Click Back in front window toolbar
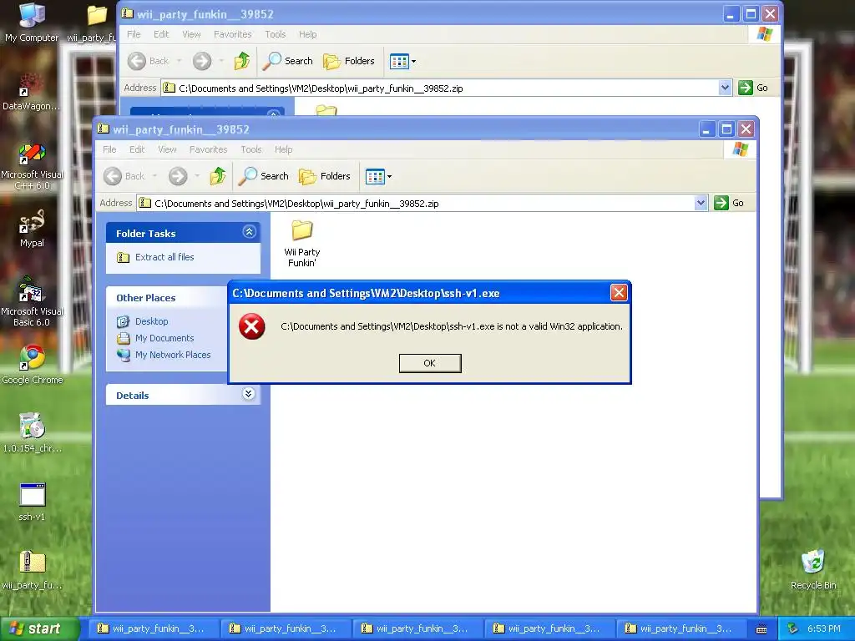 (x=124, y=176)
